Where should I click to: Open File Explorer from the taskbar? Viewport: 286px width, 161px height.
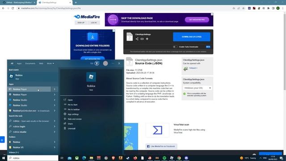click(x=91, y=158)
